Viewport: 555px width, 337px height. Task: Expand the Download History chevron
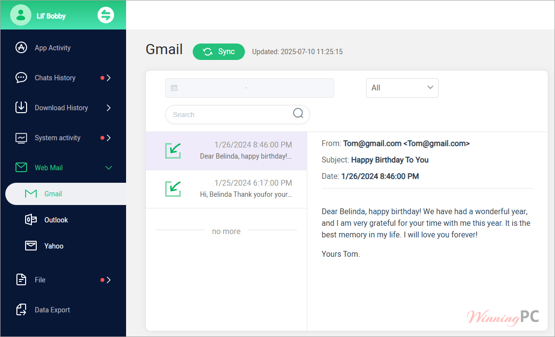tap(109, 108)
